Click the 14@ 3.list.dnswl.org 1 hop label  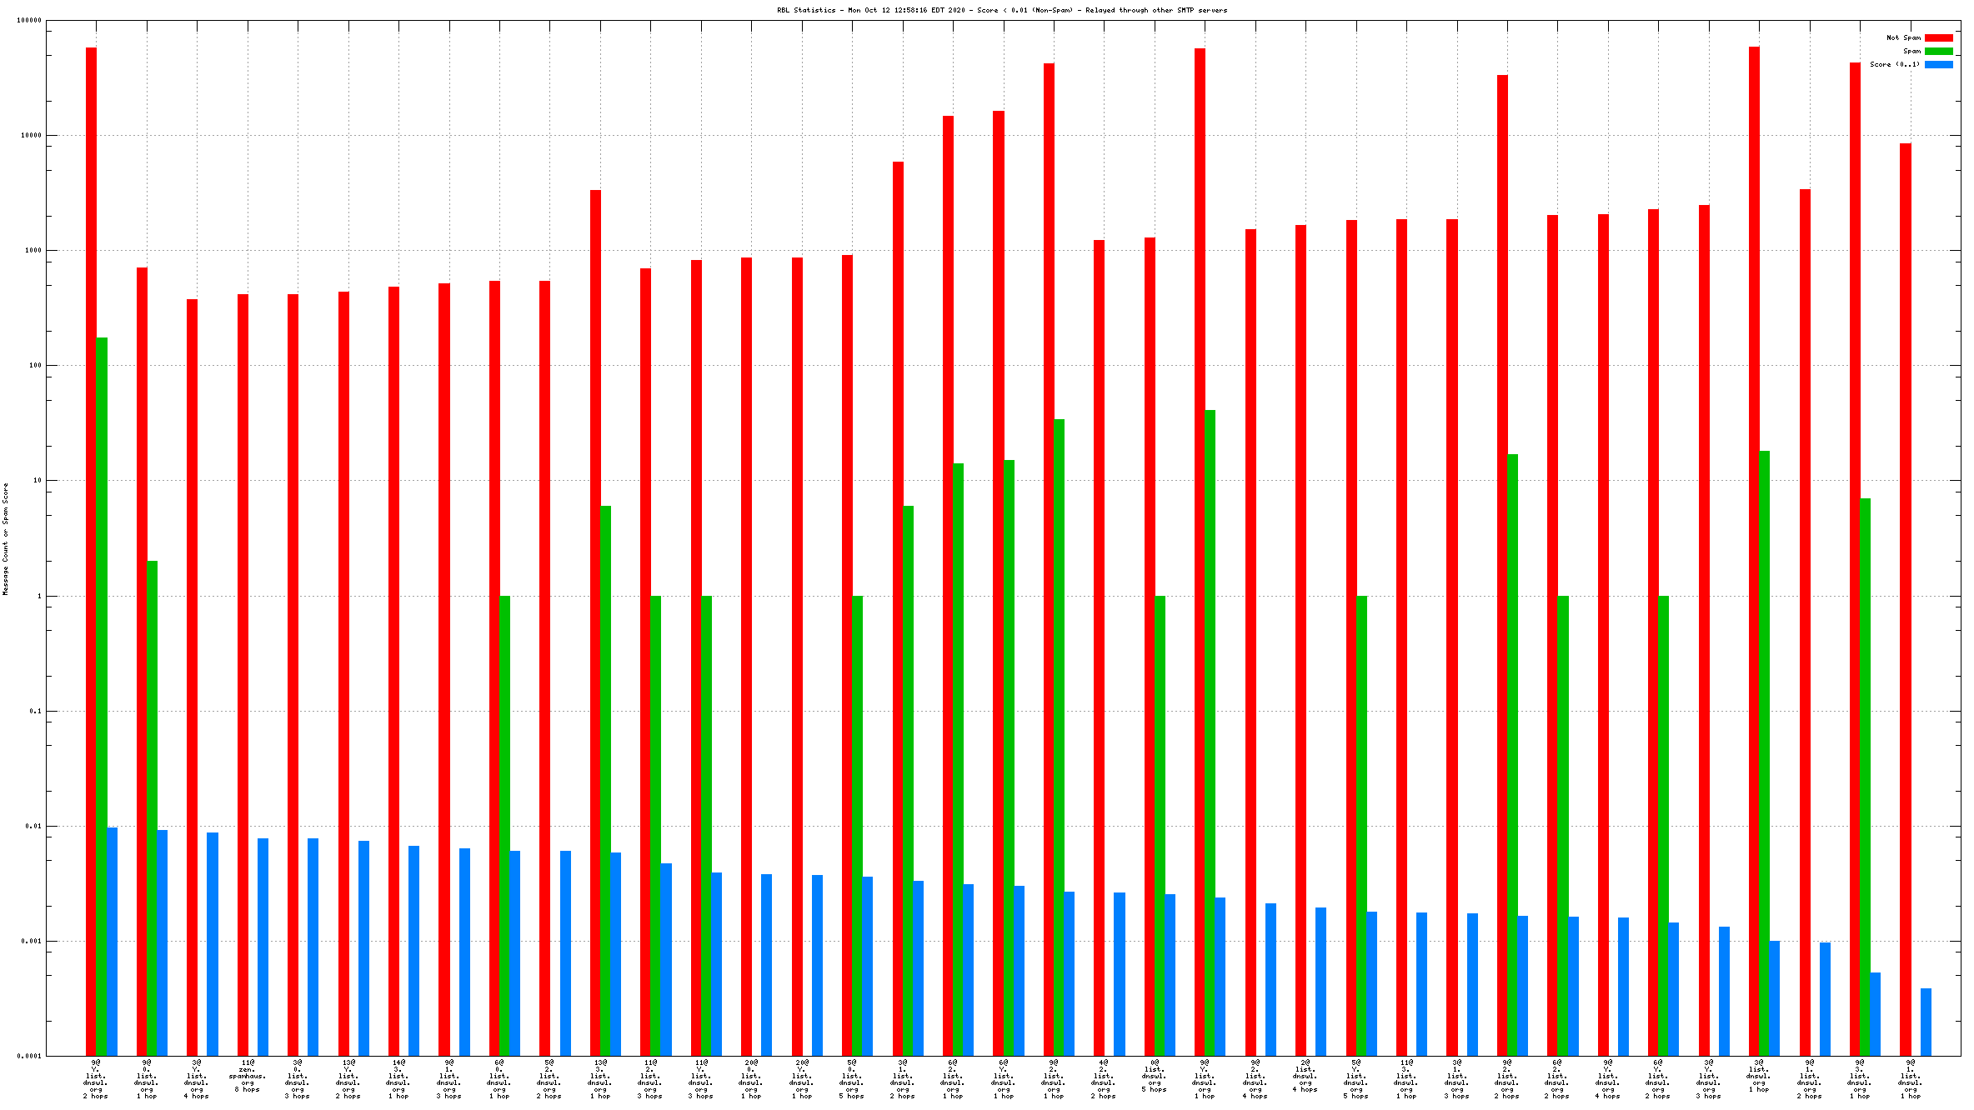pos(398,1079)
